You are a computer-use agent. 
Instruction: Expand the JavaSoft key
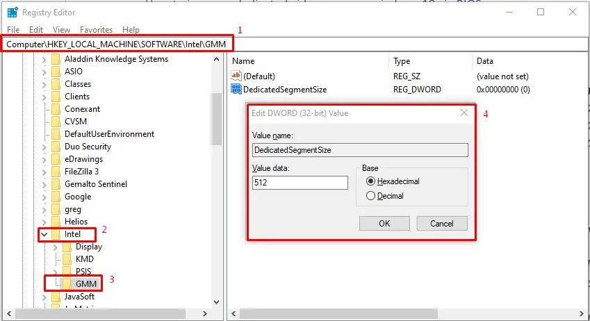click(x=44, y=297)
